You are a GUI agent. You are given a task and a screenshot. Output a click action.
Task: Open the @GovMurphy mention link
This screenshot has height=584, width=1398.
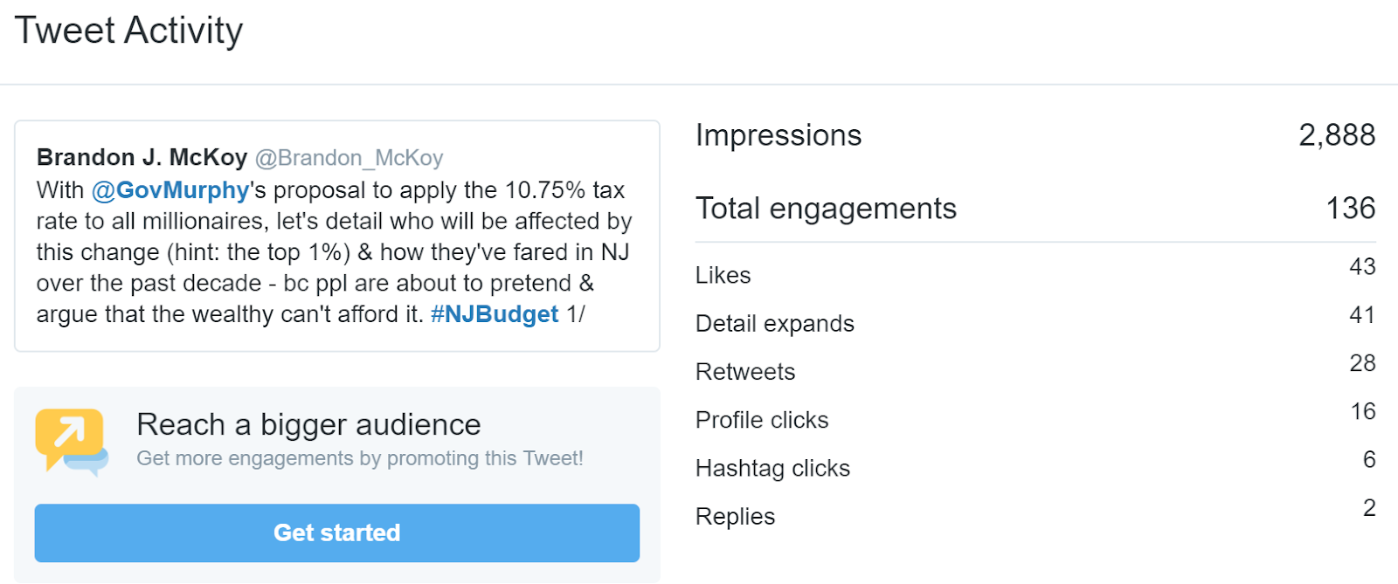point(170,190)
